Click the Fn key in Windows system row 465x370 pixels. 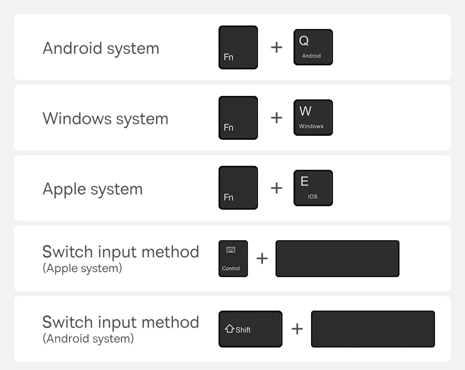[x=238, y=118]
